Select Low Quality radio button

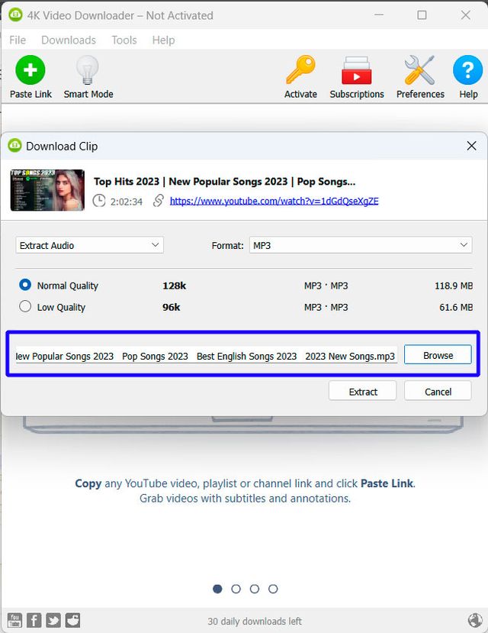25,307
